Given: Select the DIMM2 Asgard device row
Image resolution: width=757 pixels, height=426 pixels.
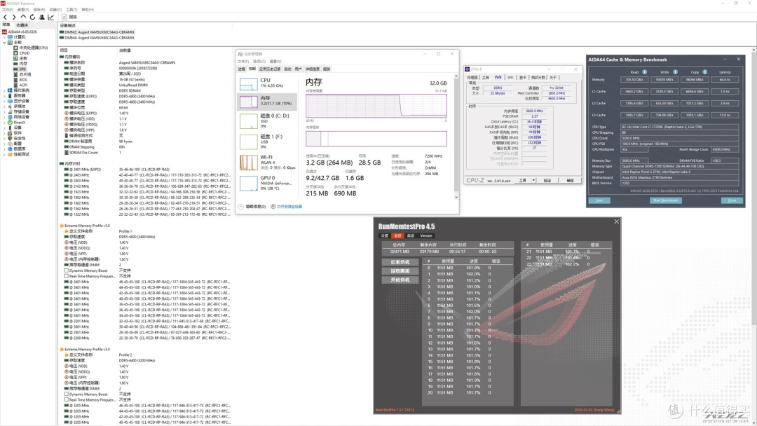Looking at the screenshot, I should click(97, 32).
